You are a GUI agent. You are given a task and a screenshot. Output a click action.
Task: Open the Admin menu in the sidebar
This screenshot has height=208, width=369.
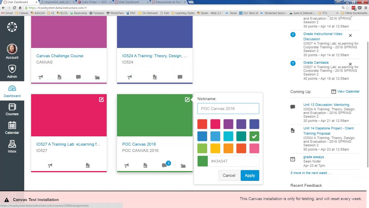click(x=12, y=71)
